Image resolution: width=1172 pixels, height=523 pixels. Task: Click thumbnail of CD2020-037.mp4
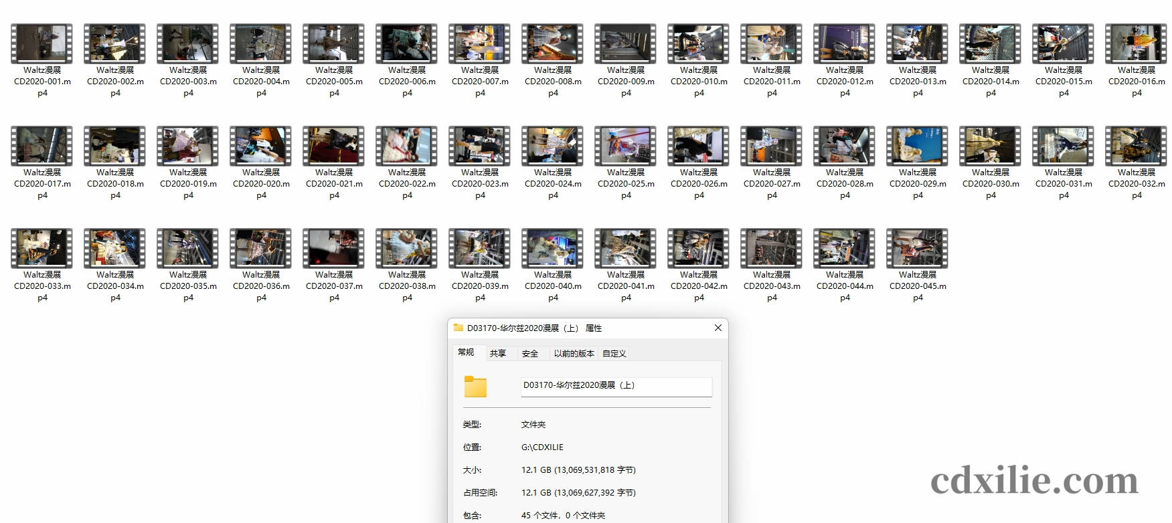point(333,249)
